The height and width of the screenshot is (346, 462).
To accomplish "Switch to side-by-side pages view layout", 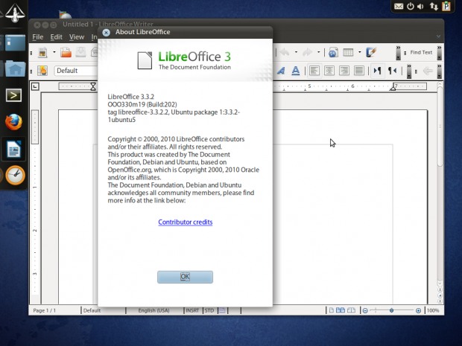I will click(x=341, y=310).
